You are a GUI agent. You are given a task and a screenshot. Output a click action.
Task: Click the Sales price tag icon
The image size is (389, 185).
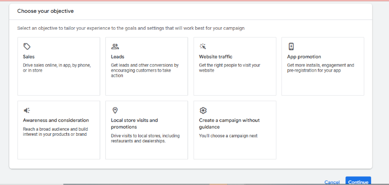point(27,46)
